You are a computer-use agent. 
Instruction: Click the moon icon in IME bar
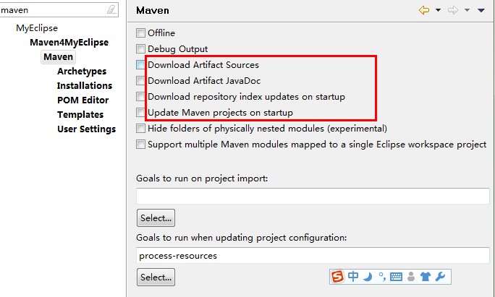coord(368,277)
